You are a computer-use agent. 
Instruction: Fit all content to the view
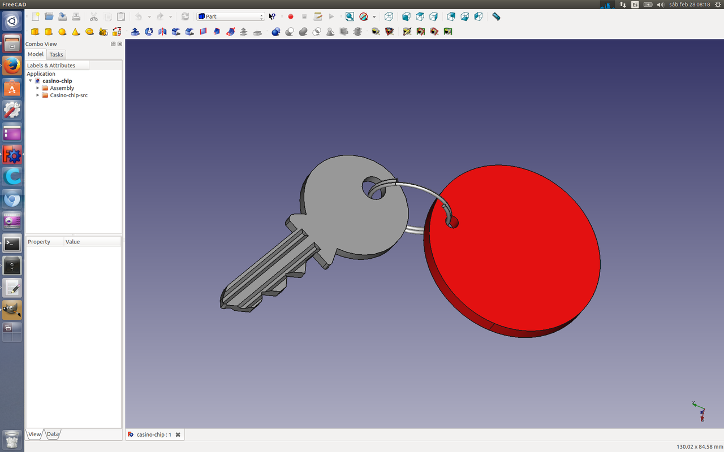click(x=350, y=16)
